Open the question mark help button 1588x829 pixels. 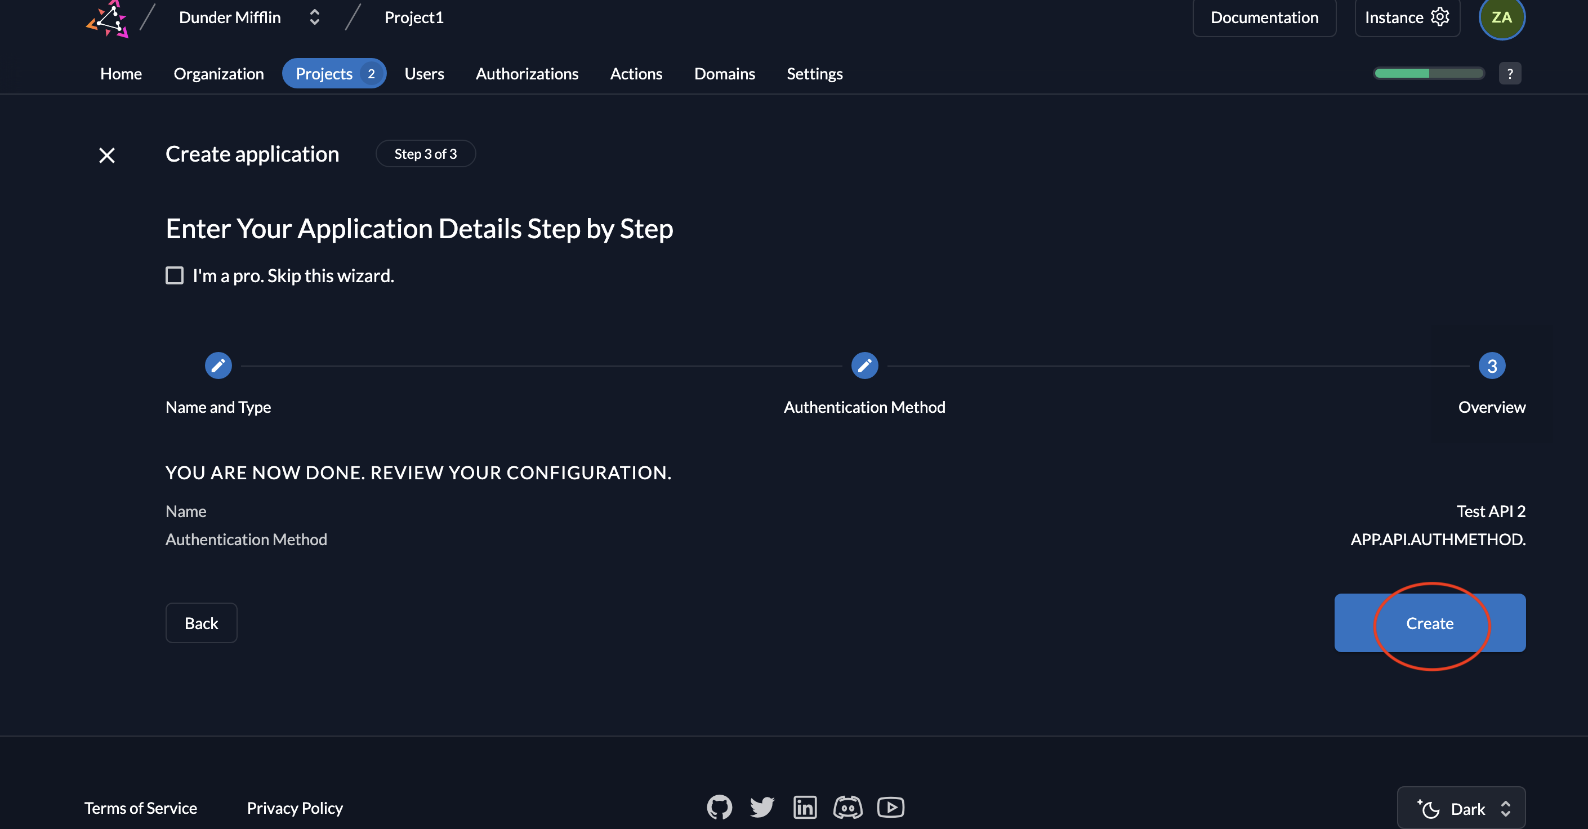click(1510, 73)
